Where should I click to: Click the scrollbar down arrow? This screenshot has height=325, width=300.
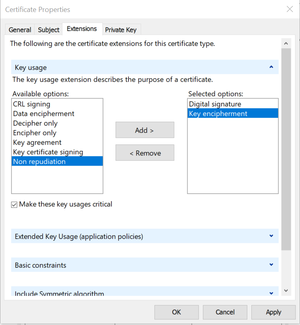tap(286, 291)
